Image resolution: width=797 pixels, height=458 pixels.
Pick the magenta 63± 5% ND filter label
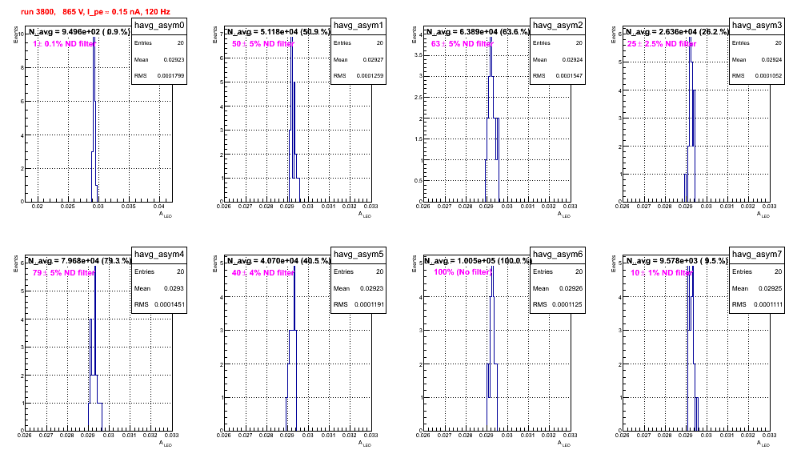pyautogui.click(x=463, y=44)
